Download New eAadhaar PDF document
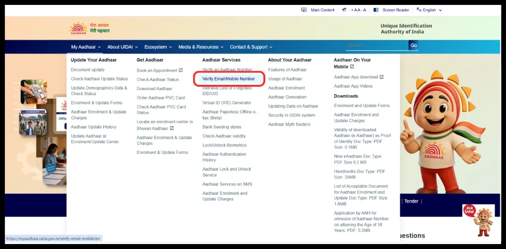506x249 pixels. pos(358,159)
